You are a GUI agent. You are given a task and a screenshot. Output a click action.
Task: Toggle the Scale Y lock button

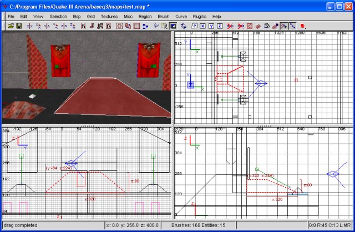[211, 26]
